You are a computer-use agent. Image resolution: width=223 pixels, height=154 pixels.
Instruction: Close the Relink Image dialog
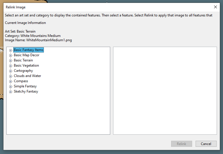[x=215, y=7]
